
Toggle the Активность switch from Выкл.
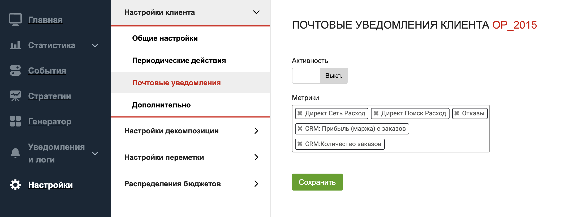(x=320, y=76)
